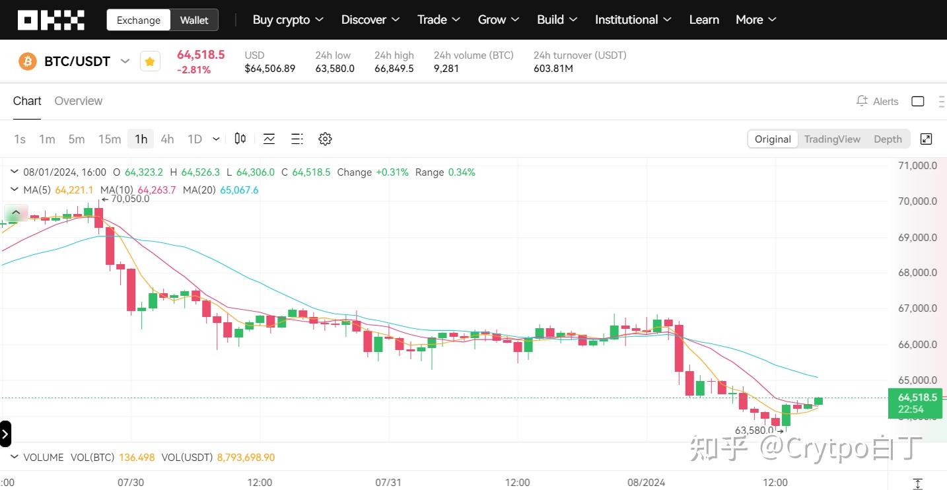Open the chart display list options
The width and height of the screenshot is (947, 490).
point(297,139)
